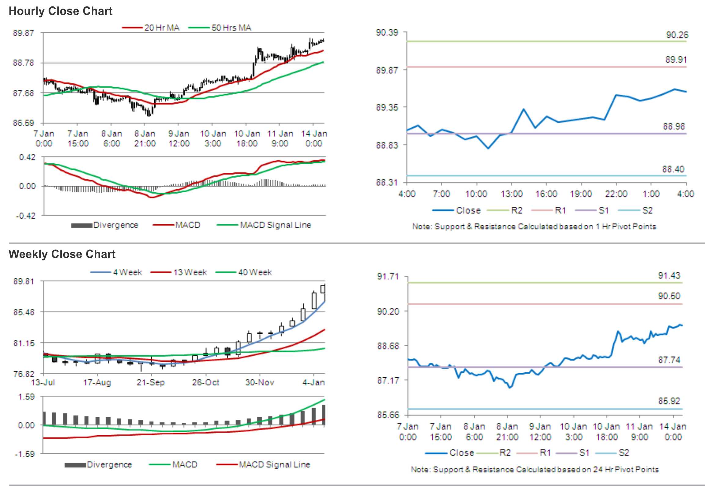Click the 89.91 R1 level label
This screenshot has height=486, width=705.
coord(676,60)
